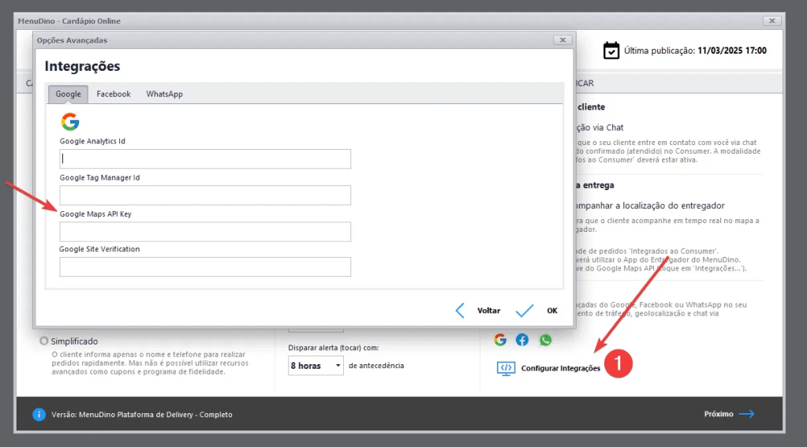The height and width of the screenshot is (447, 807).
Task: Click the Google Tag Manager Id field
Action: click(x=205, y=196)
